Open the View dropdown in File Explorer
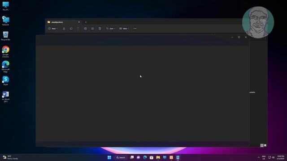 (124, 29)
